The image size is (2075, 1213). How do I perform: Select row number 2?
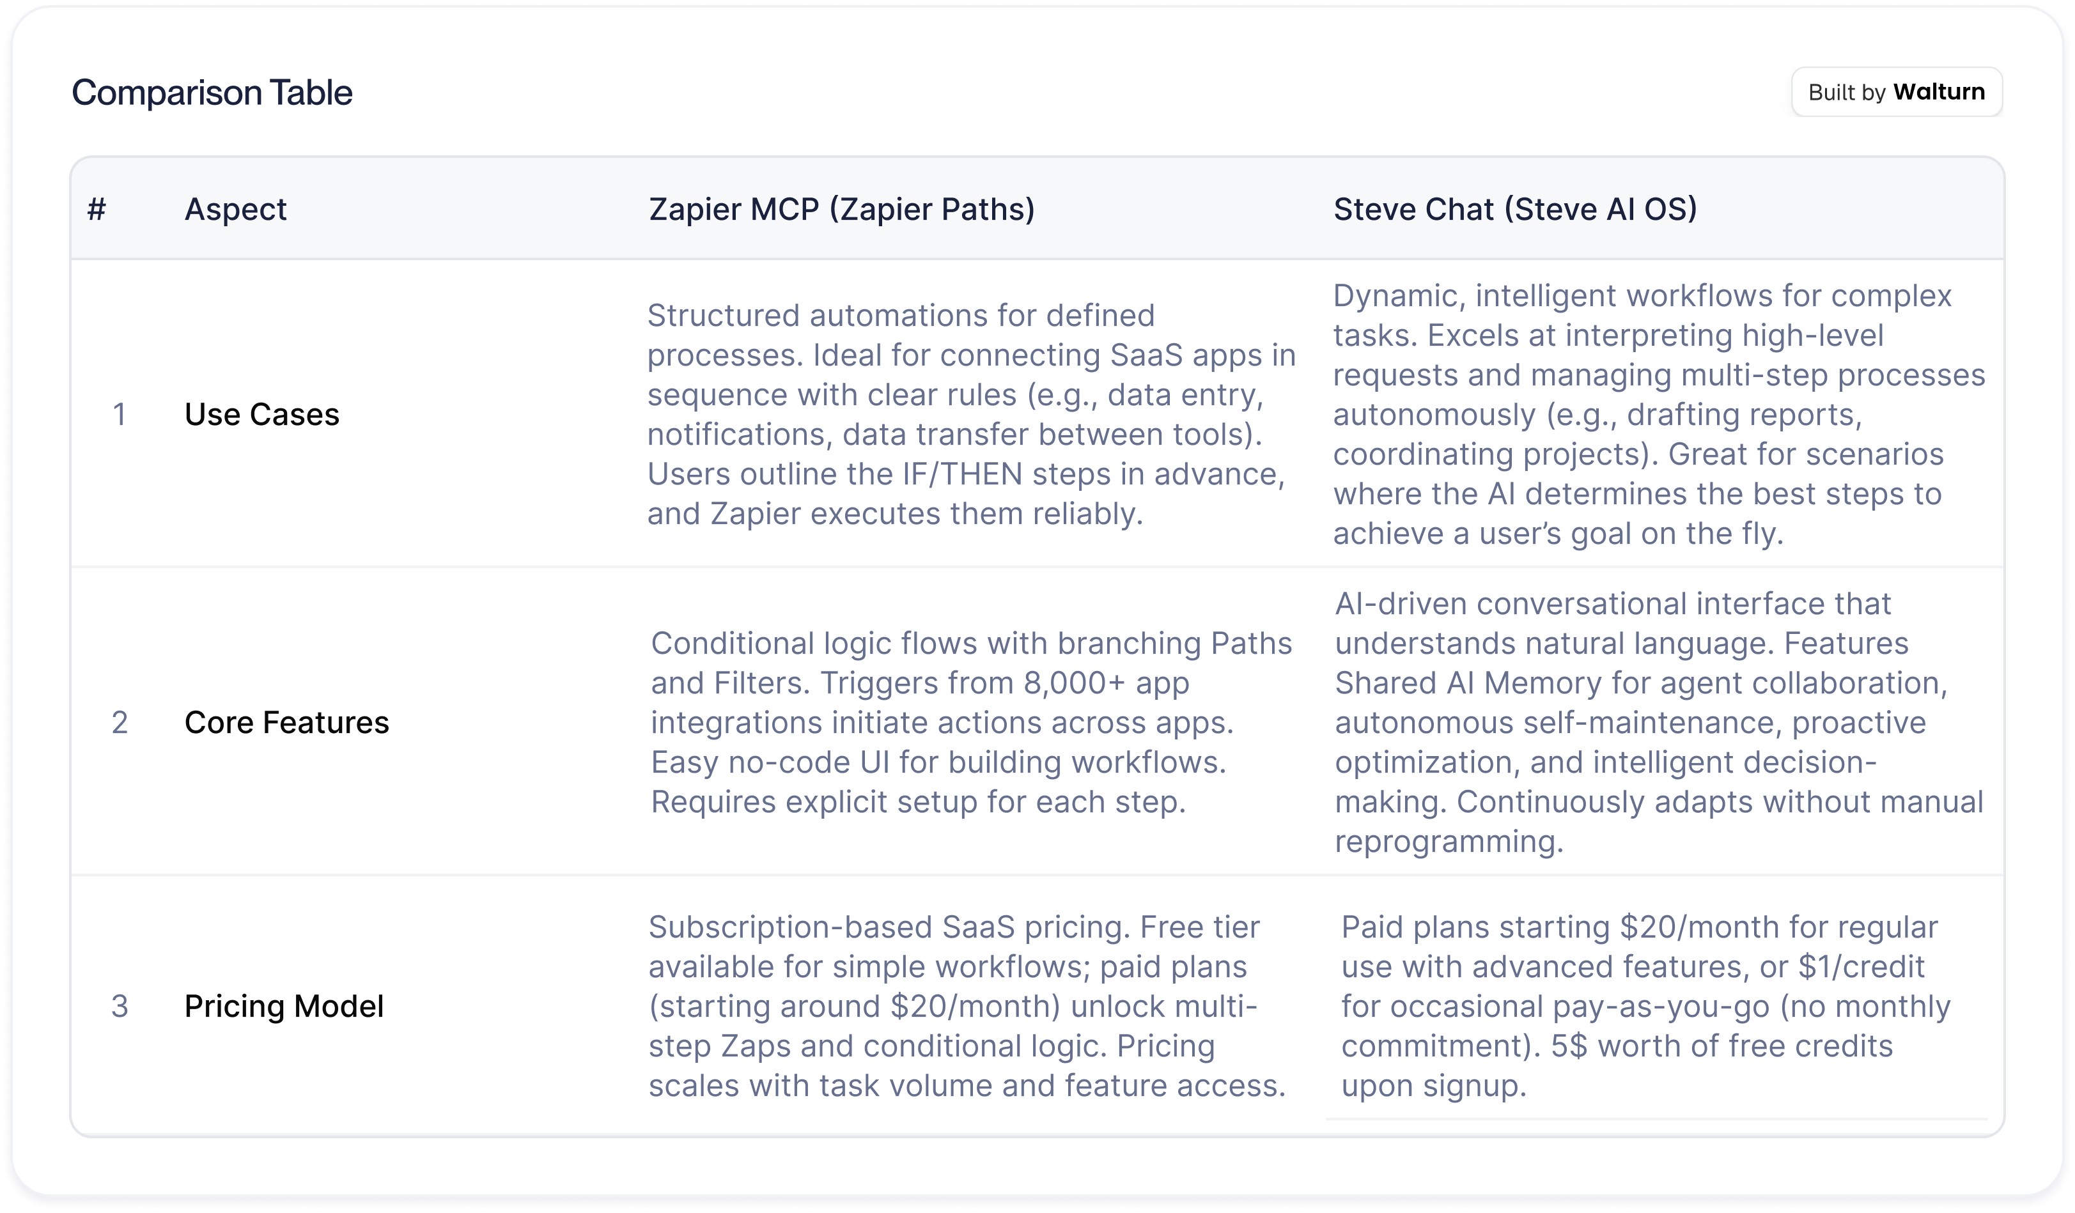(x=120, y=722)
